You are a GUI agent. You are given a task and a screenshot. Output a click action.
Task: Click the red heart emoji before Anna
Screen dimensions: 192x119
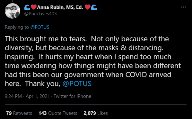pyautogui.click(x=33, y=7)
